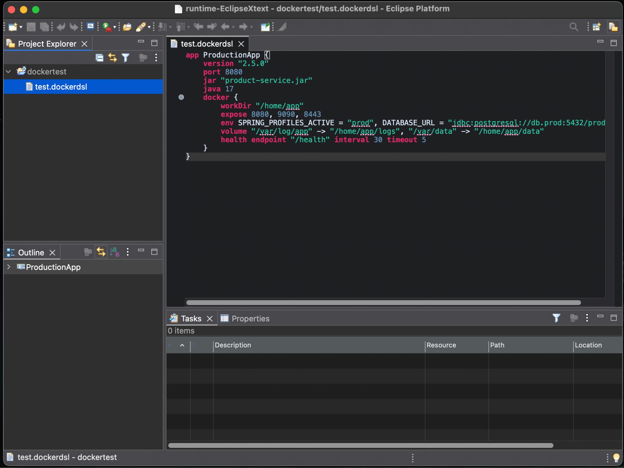The height and width of the screenshot is (468, 624).
Task: Select test.dockerdsl in Project Explorer
Action: click(x=83, y=87)
